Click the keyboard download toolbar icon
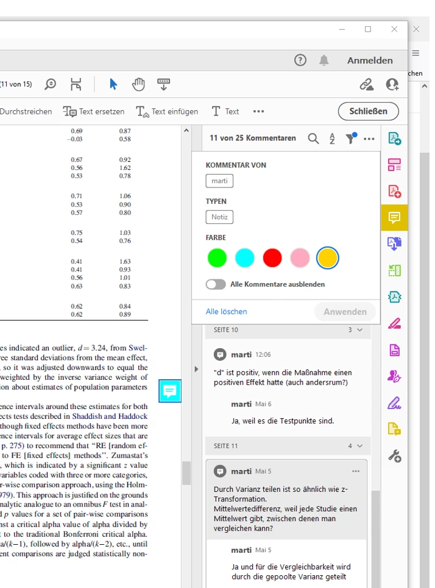Image resolution: width=435 pixels, height=588 pixels. (163, 85)
